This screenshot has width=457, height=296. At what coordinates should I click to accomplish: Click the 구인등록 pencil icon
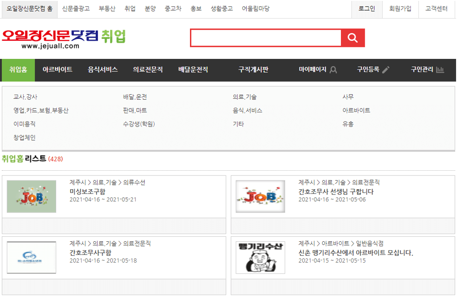[385, 70]
